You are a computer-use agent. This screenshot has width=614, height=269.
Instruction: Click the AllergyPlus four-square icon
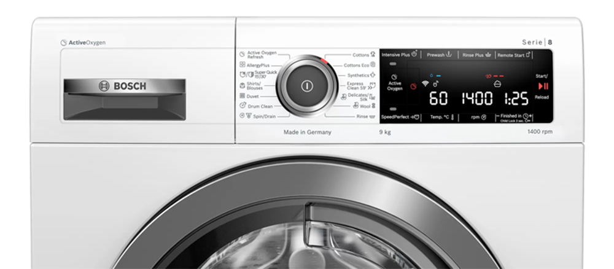tap(243, 65)
